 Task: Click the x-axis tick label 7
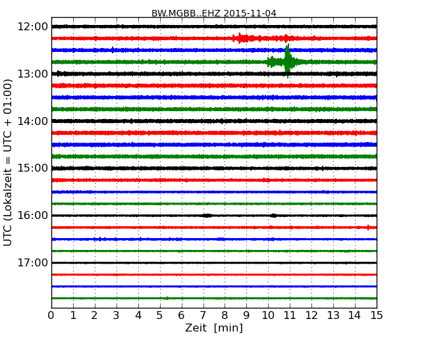click(203, 316)
